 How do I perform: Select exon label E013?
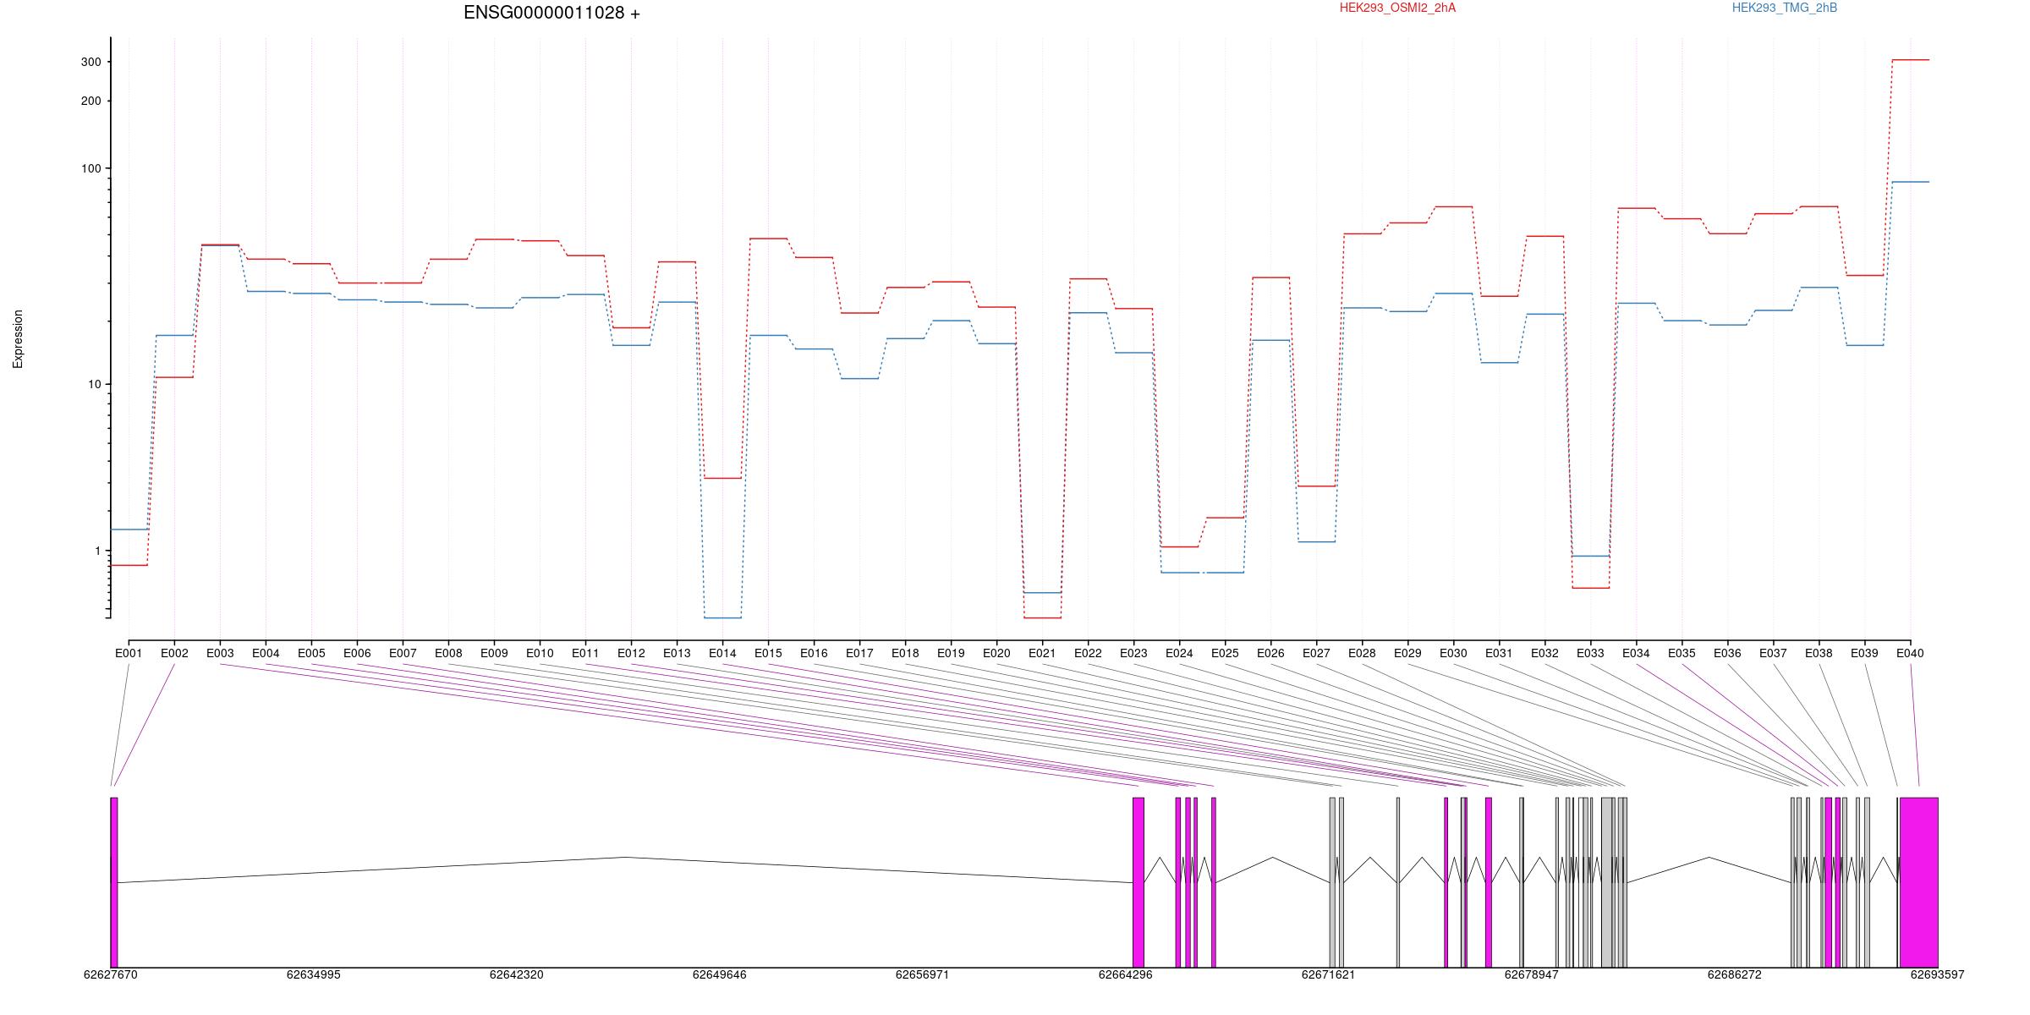(677, 653)
